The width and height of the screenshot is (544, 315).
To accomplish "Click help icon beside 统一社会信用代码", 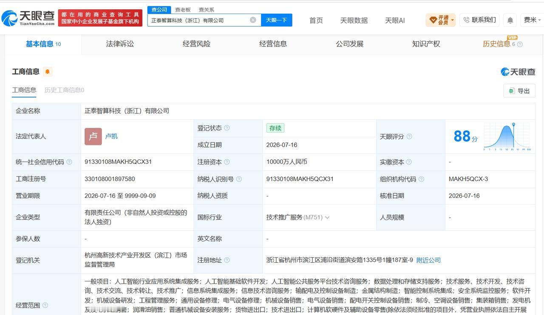I will click(69, 162).
